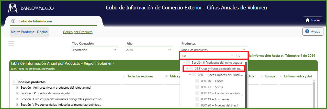This screenshot has width=327, height=109.
Task: Open the Año dropdown showing 2024
Action: pos(149,50)
